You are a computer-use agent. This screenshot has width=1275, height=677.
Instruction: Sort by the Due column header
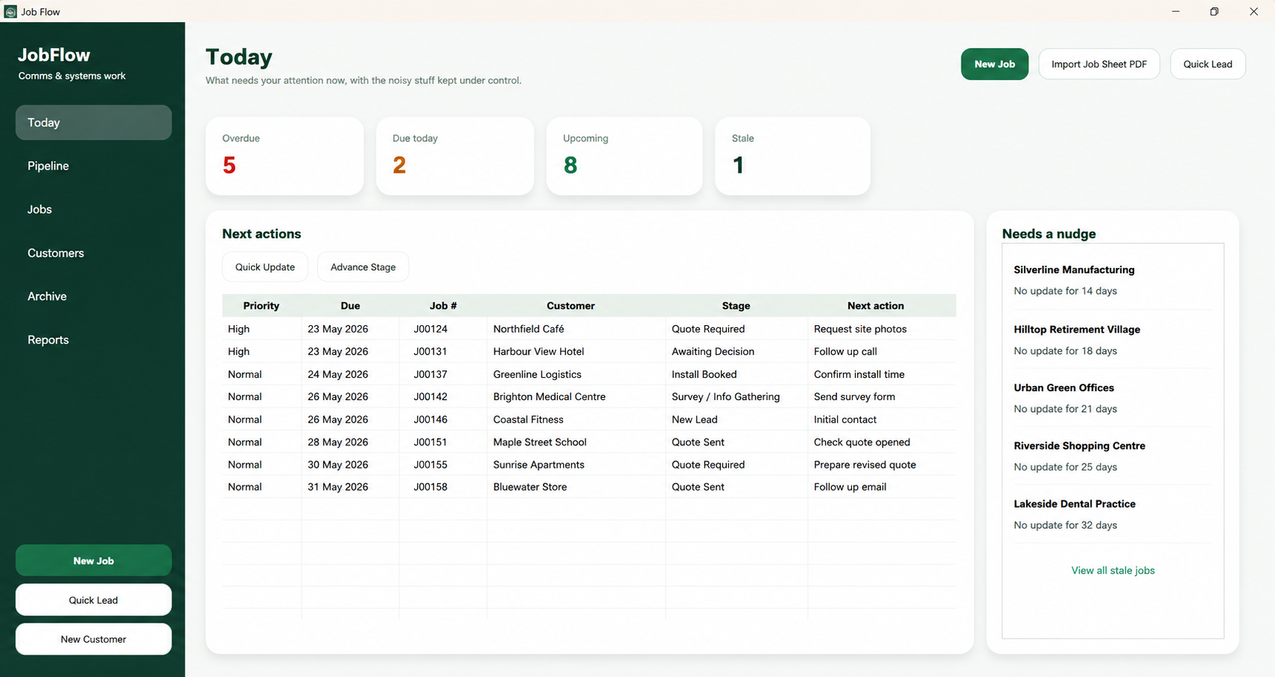(350, 306)
